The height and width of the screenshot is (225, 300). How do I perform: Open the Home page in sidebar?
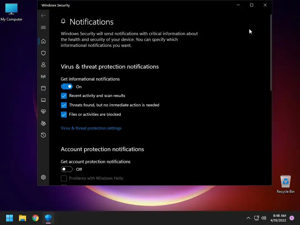(x=43, y=41)
